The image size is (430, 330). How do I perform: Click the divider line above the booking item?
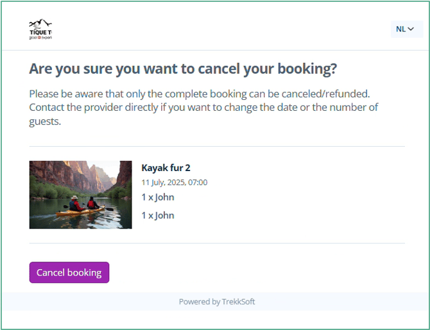(x=217, y=147)
